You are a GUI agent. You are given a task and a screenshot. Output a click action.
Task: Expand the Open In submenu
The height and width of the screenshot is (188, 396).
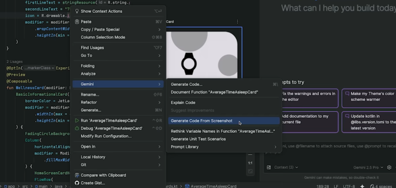[118, 147]
